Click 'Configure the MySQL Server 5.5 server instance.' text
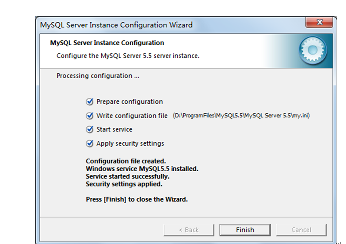Screen dimensions: 346x244 tap(128, 56)
